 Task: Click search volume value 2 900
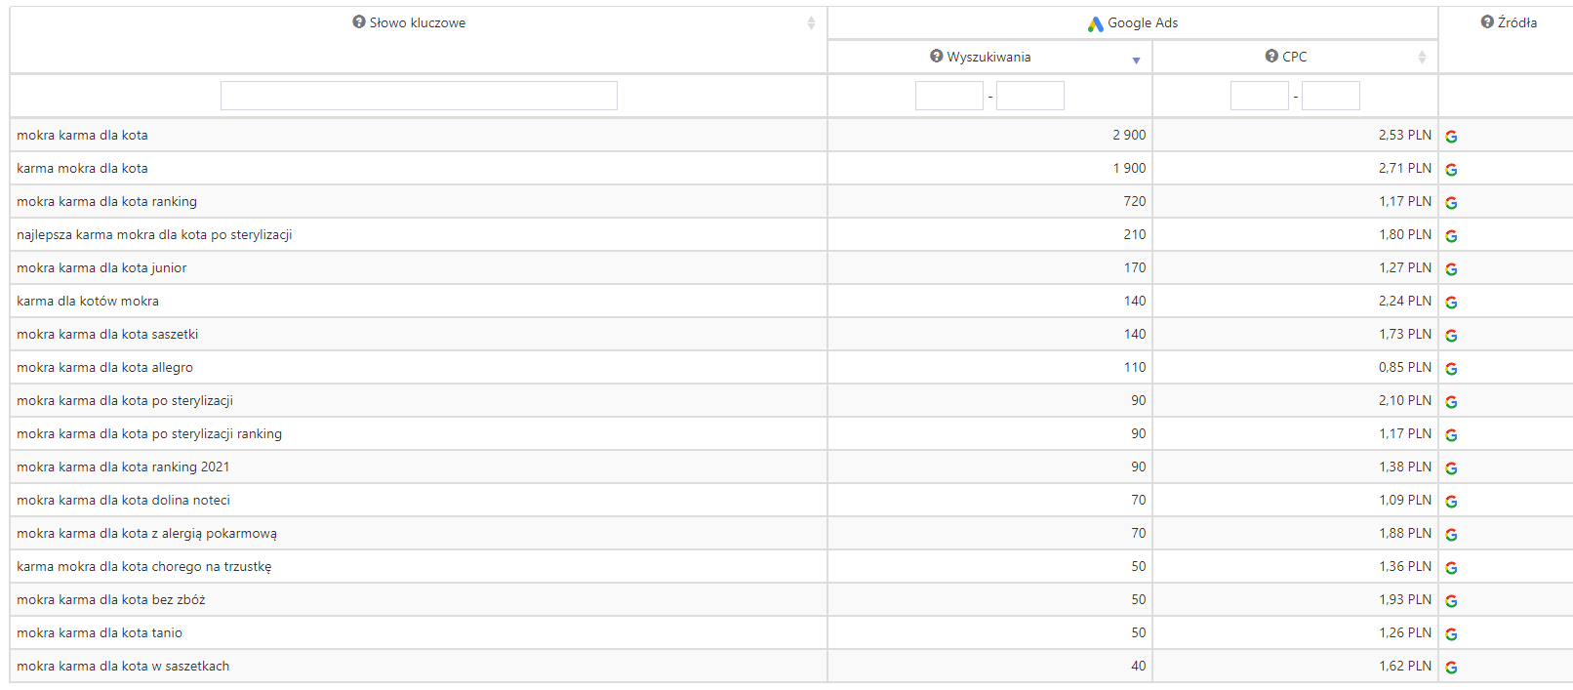[x=1129, y=135]
